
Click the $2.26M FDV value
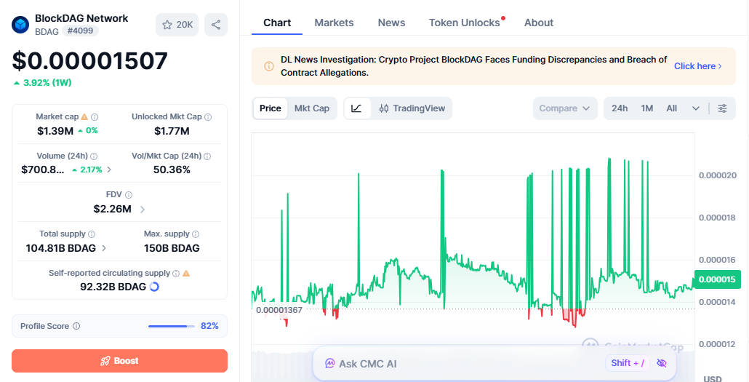point(113,209)
